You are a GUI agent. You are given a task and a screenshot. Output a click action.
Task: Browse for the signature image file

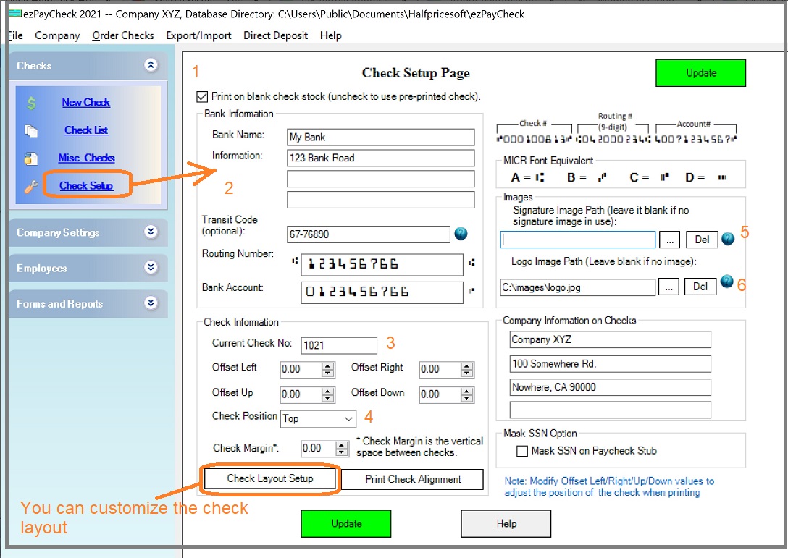(x=670, y=240)
